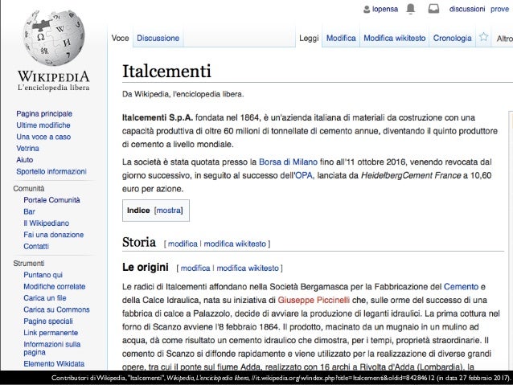Open Link permanente in sidebar
The width and height of the screenshot is (513, 385).
51,333
